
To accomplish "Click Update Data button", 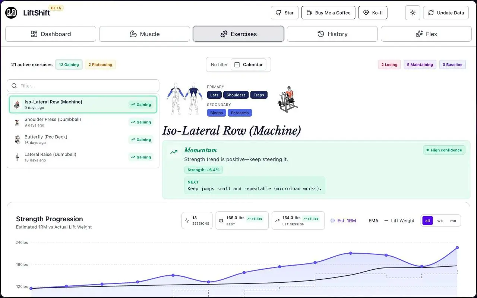I will tap(446, 13).
